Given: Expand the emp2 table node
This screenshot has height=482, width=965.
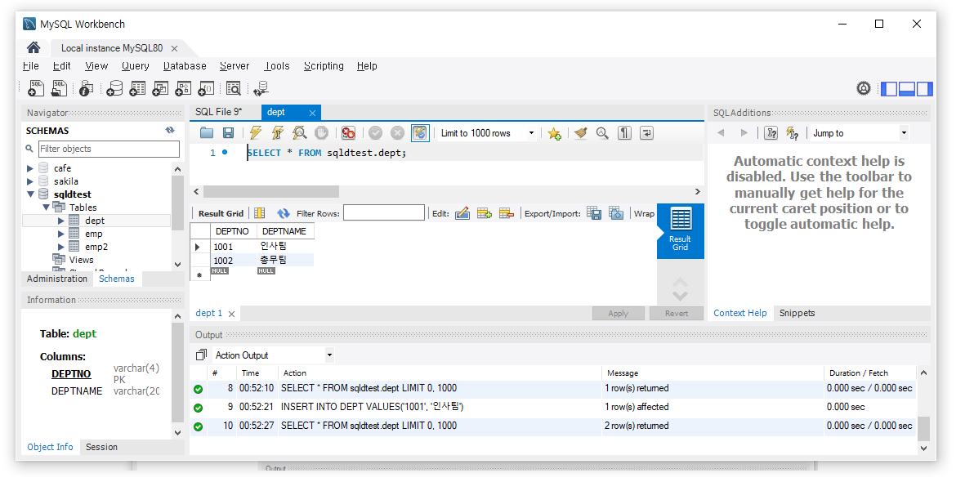Looking at the screenshot, I should [x=61, y=247].
